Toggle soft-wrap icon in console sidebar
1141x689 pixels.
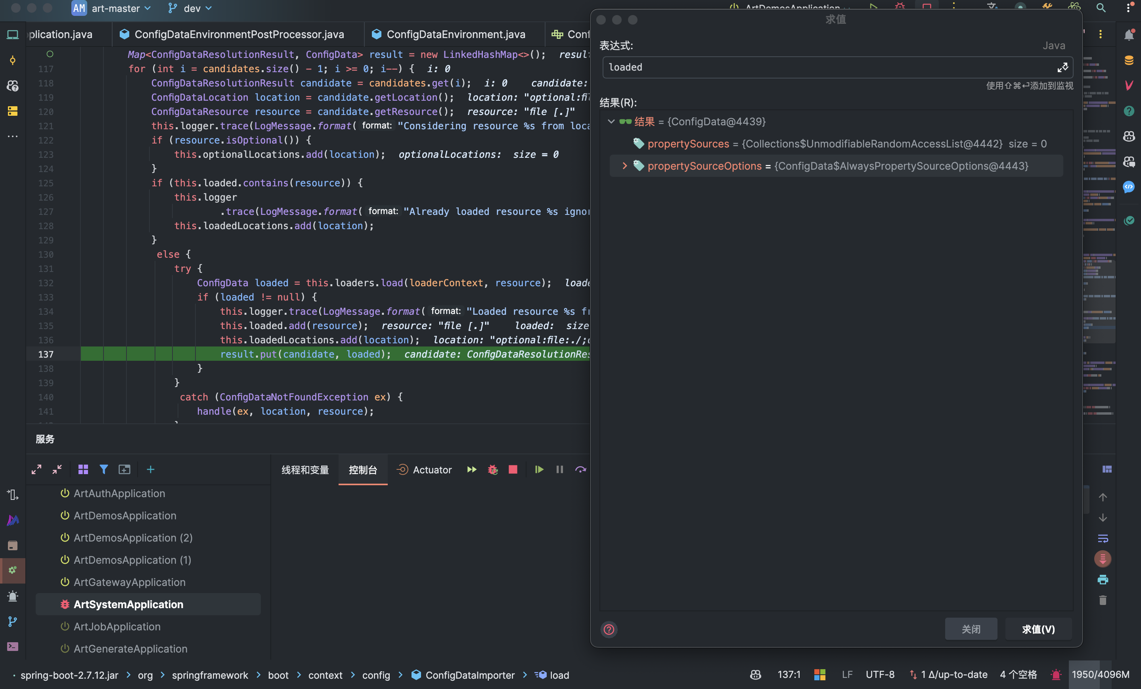tap(1103, 538)
